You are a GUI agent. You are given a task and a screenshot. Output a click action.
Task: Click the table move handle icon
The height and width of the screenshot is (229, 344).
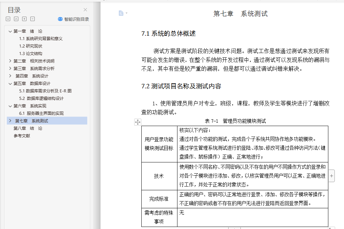138,122
